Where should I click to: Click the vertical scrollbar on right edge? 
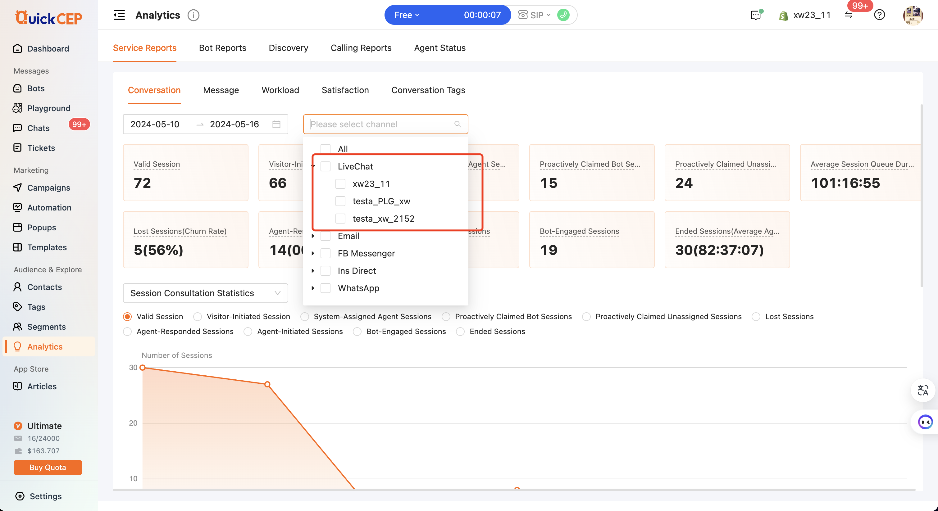922,196
